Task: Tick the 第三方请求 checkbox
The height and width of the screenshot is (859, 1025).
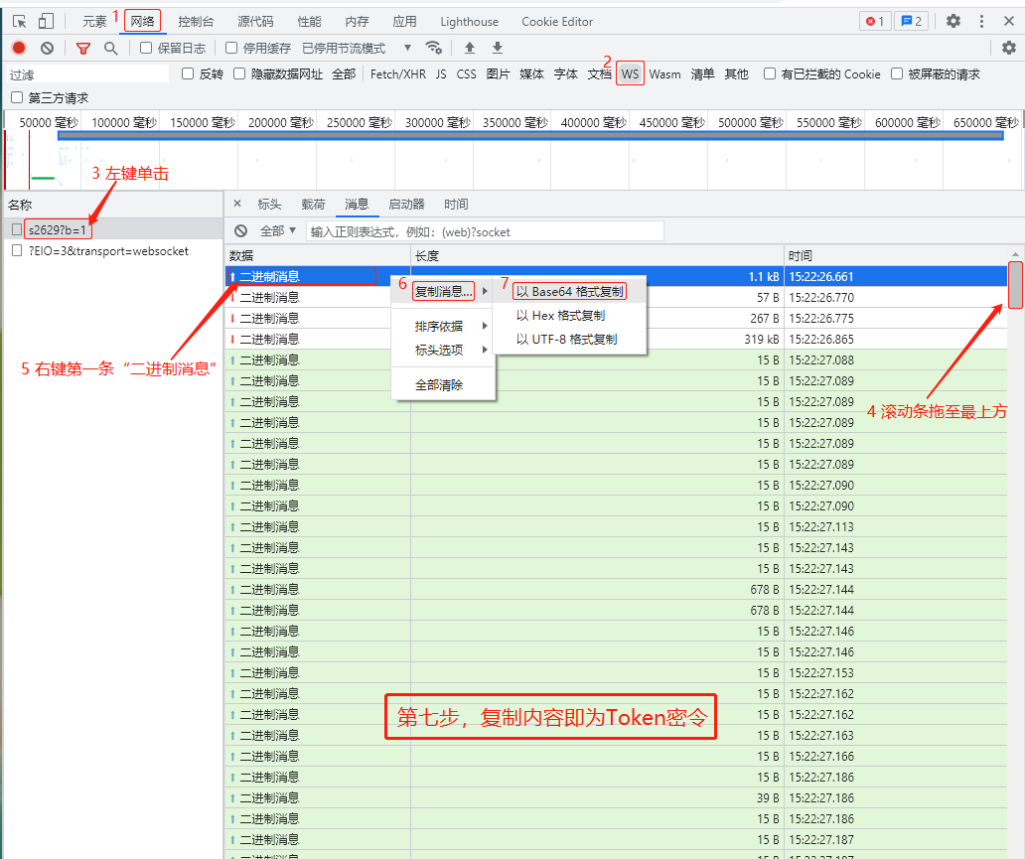Action: [x=17, y=97]
